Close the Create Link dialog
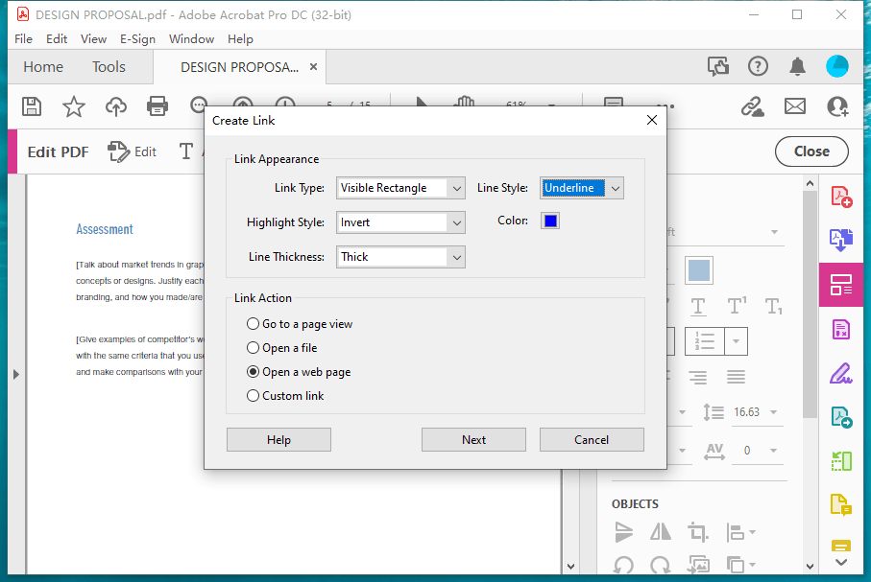This screenshot has width=871, height=582. point(652,120)
